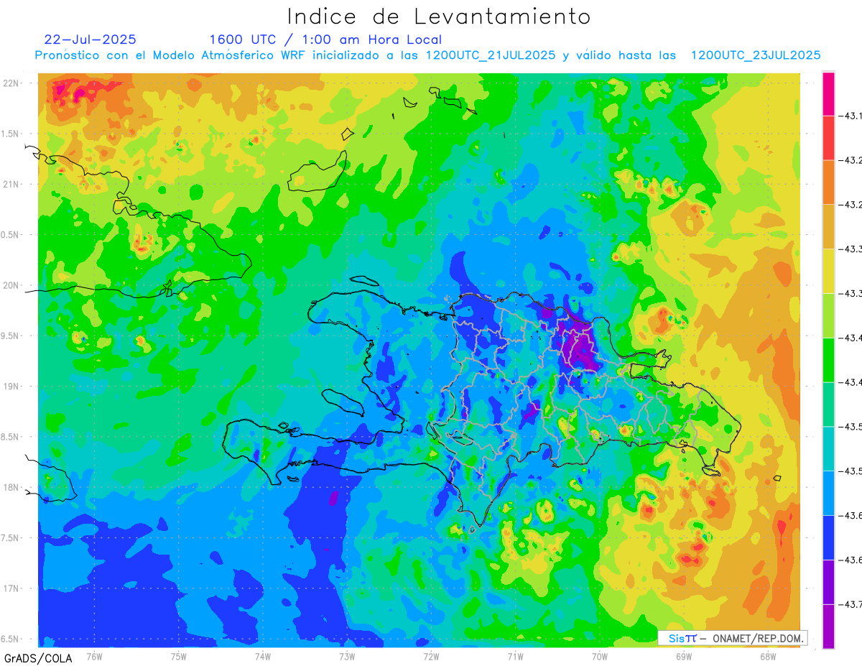Click the "Indice de Levantamiento" title

tap(439, 17)
